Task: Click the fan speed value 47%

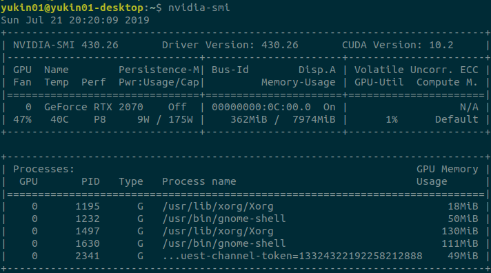Action: pyautogui.click(x=22, y=119)
